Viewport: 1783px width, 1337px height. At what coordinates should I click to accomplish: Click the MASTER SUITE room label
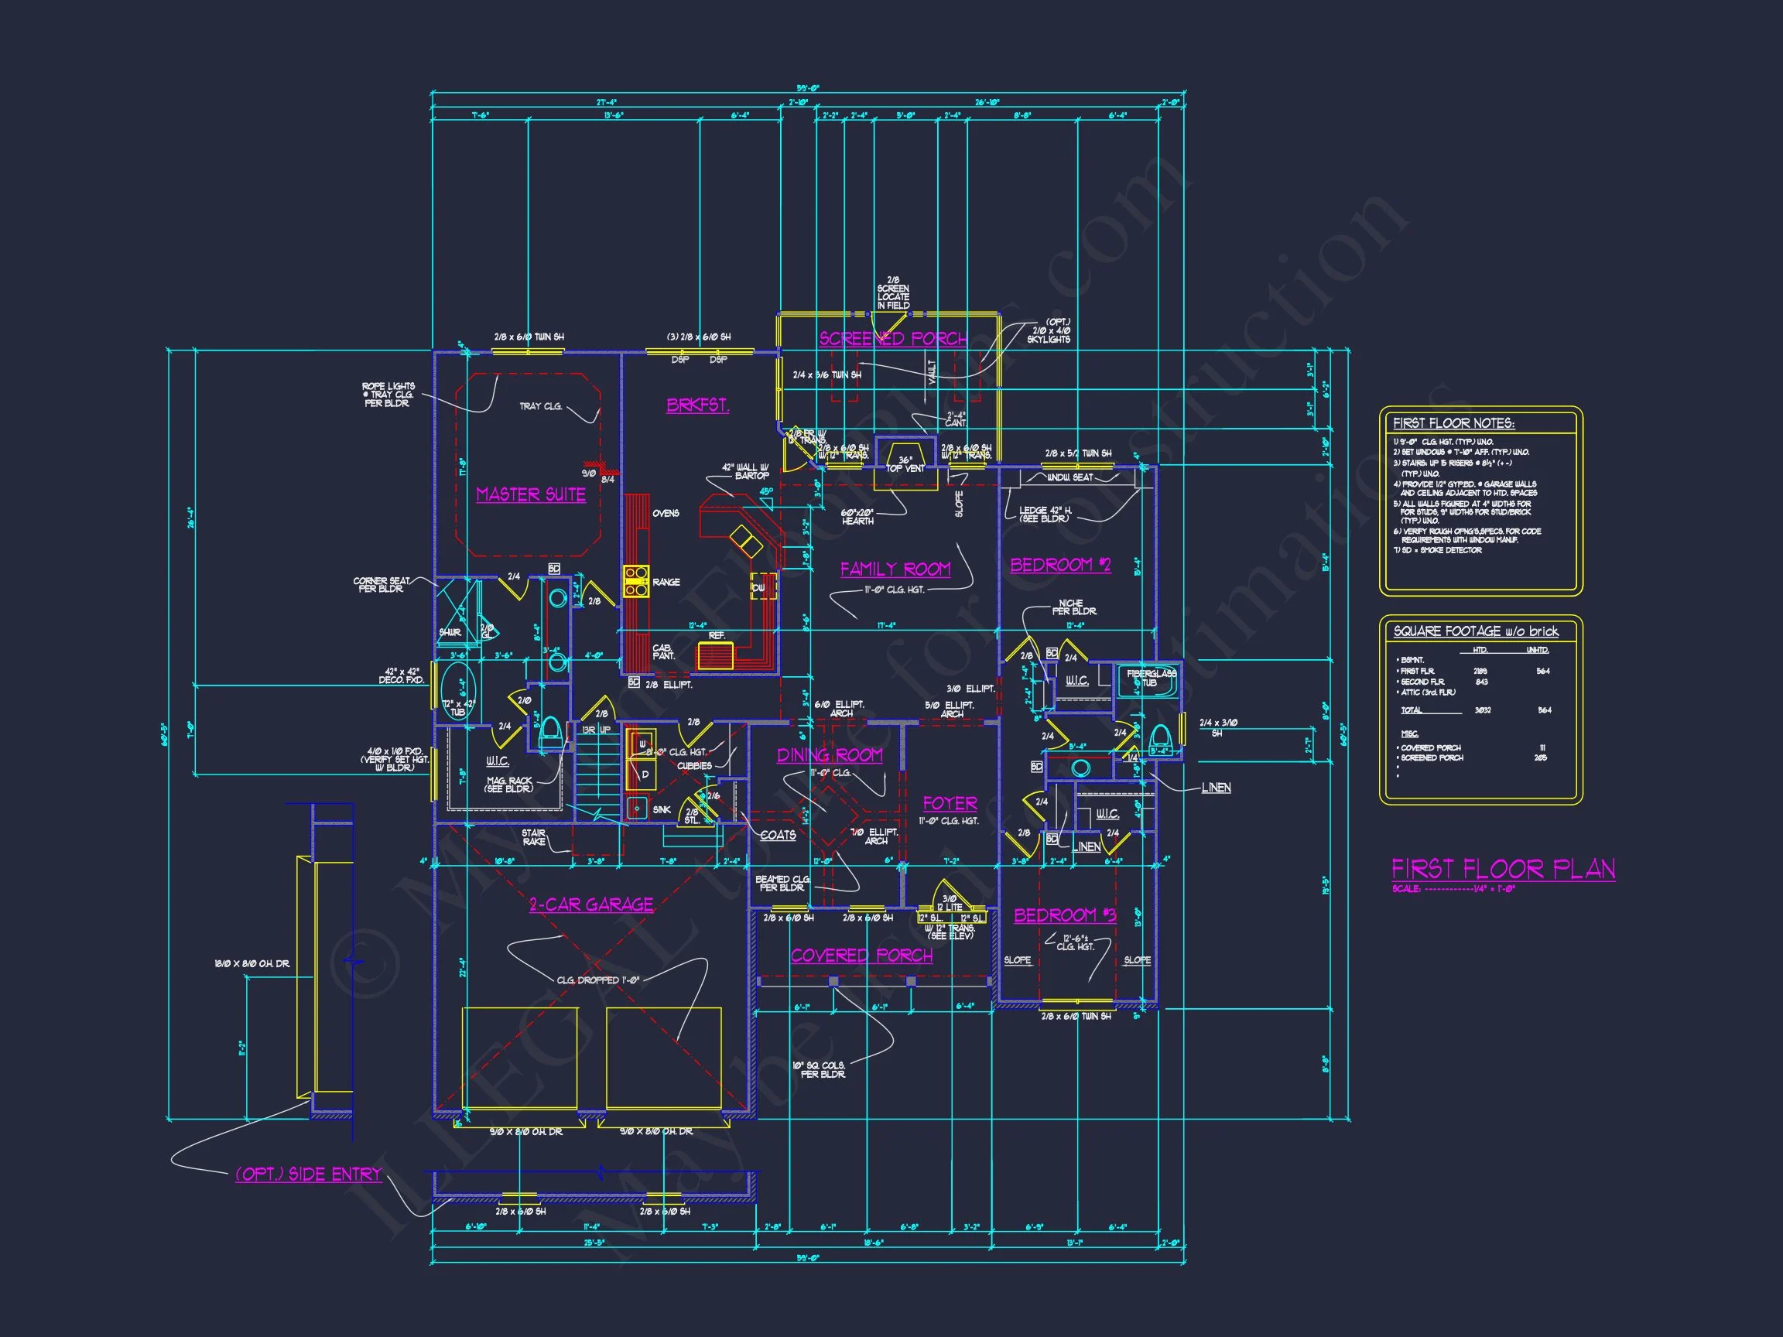coord(530,494)
